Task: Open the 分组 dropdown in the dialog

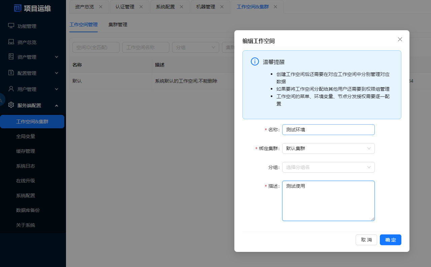Action: click(x=328, y=167)
